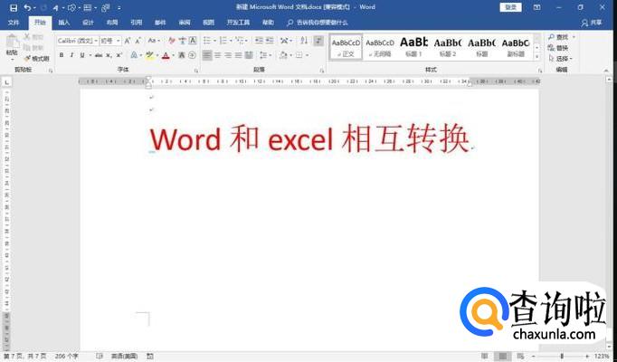Apply the 标题 2 heading style
Image resolution: width=617 pixels, height=362 pixels.
point(448,46)
